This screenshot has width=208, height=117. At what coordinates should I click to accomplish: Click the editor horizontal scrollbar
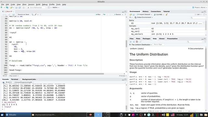pos(57,74)
